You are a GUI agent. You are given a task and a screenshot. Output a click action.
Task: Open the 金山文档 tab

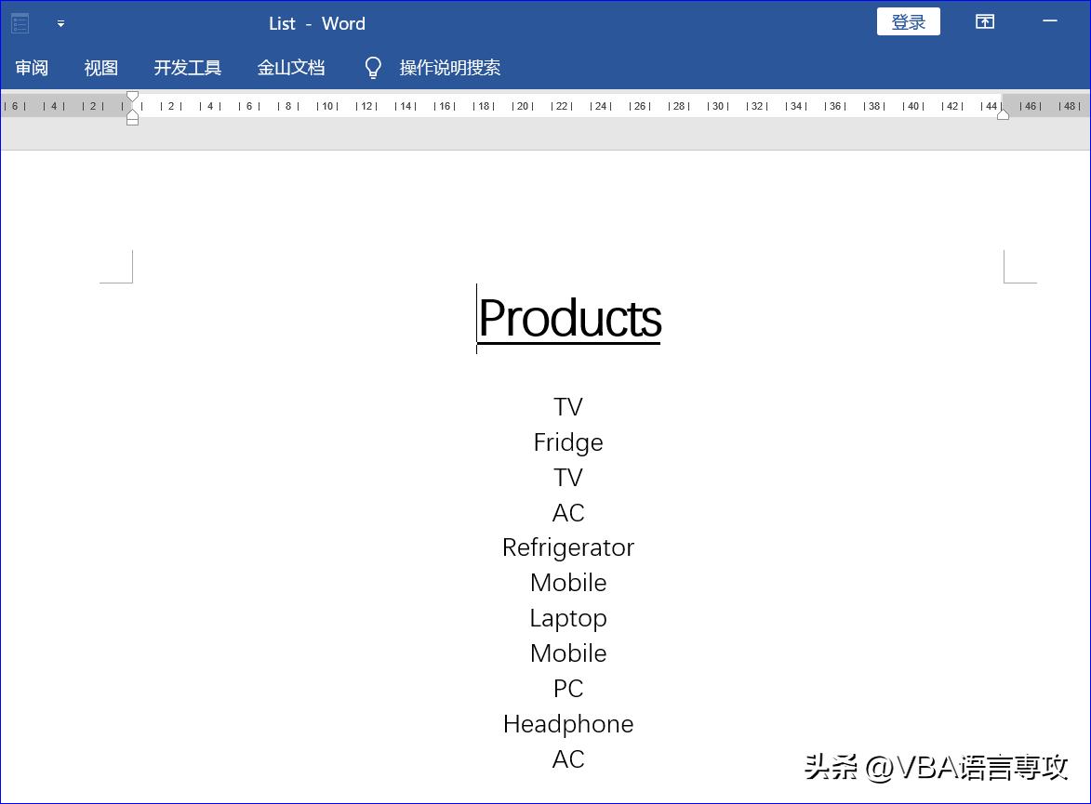click(x=291, y=68)
